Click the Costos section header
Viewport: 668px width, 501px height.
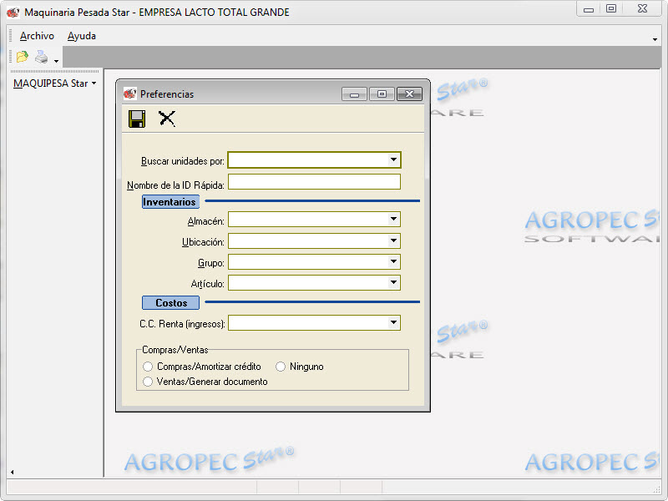tap(170, 303)
